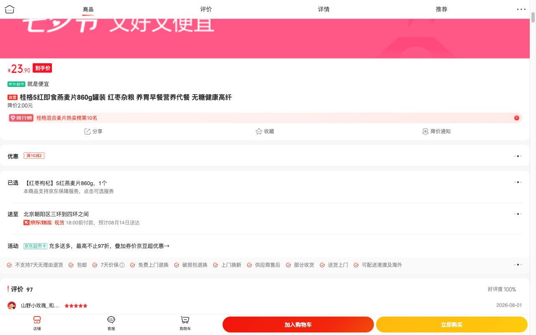Click the address 北京朝阳区三环到四环之间
Viewport: 536px width, 335px height.
[56, 214]
